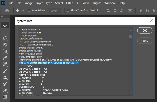
Task: Select the Move tool in left toolbar
Action: (x=5, y=25)
